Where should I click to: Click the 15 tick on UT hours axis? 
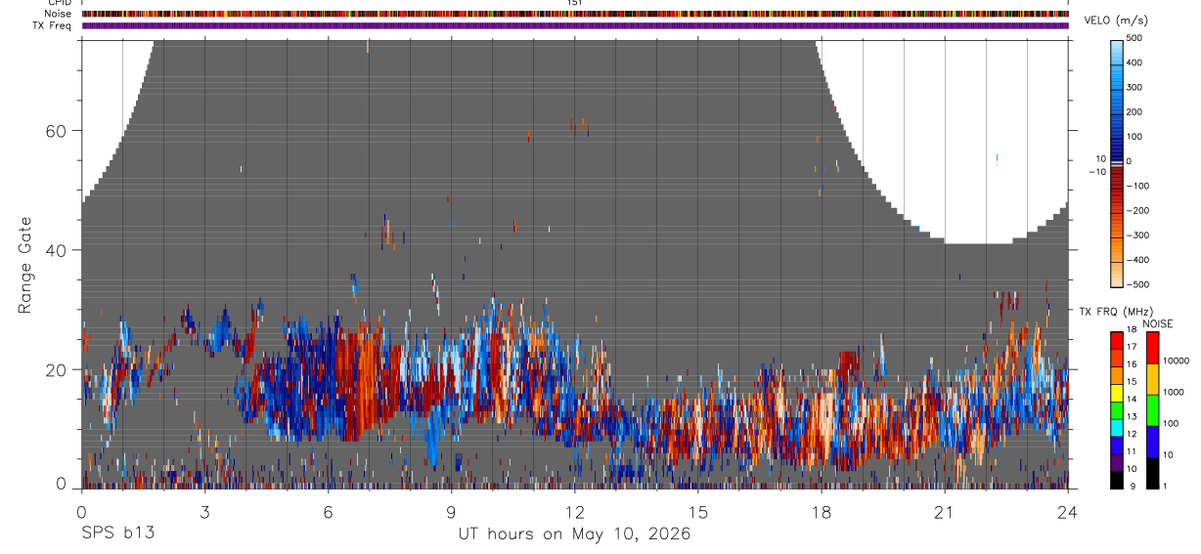pyautogui.click(x=698, y=511)
